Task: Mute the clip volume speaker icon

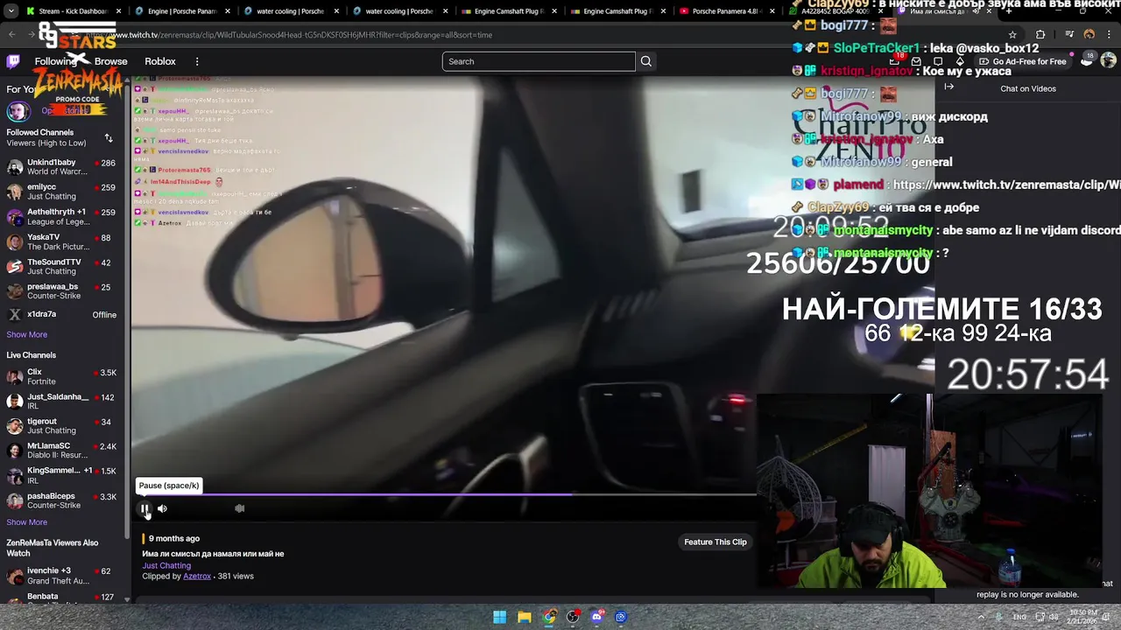Action: (162, 508)
